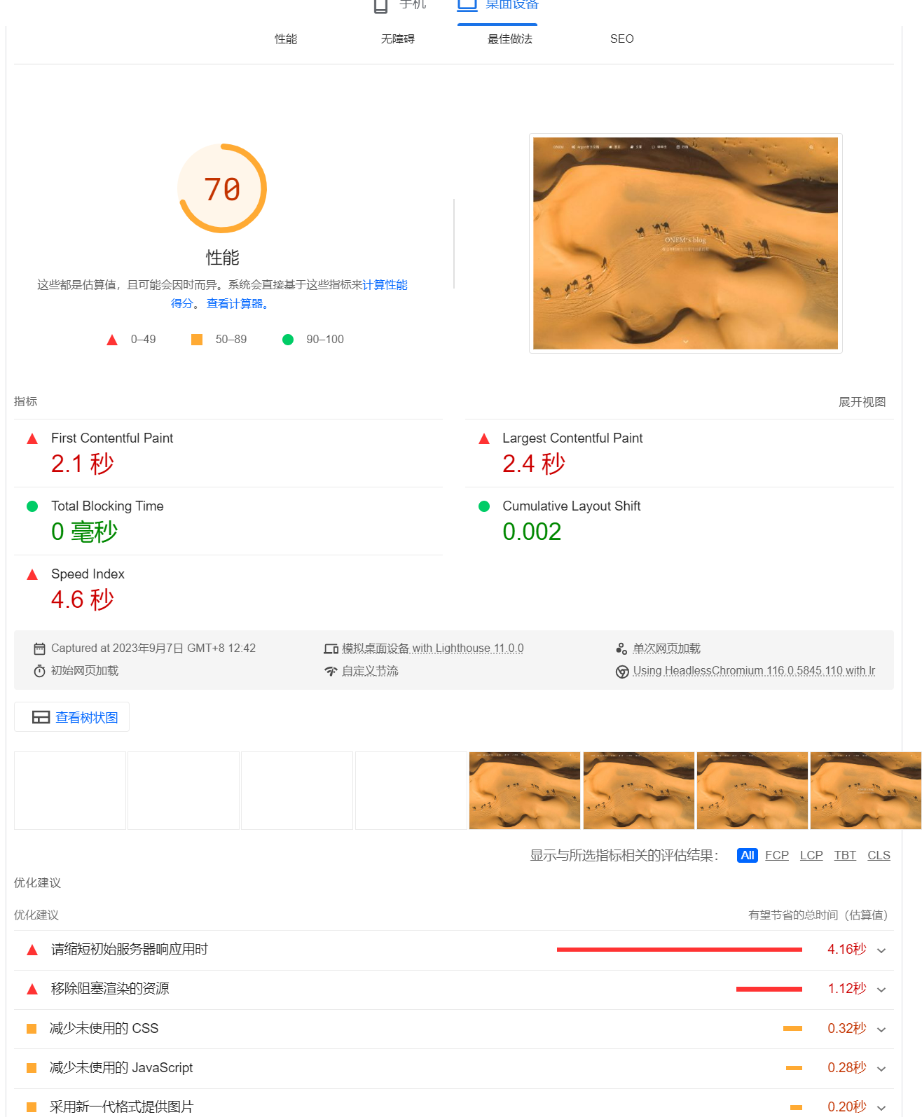This screenshot has width=922, height=1117.
Task: Click the first blank filmstrip frame
Action: 70,791
